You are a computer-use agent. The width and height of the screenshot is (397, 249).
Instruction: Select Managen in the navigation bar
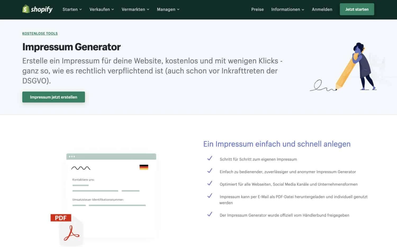[x=168, y=9]
